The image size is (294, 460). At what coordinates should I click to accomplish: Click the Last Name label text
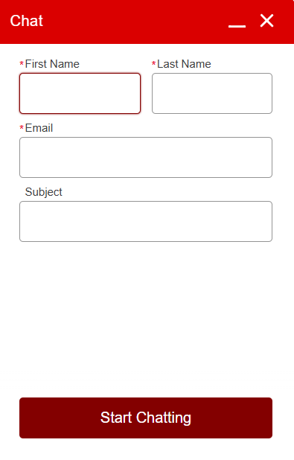pos(184,64)
